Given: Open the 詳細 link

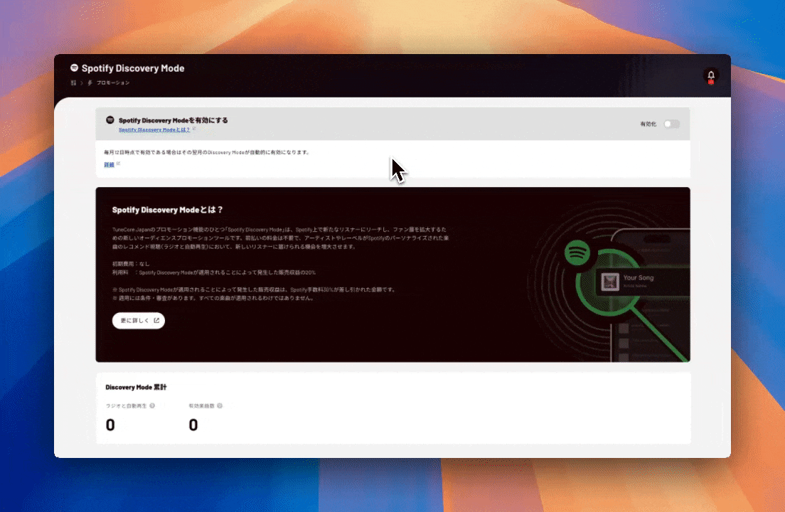Looking at the screenshot, I should (x=109, y=165).
